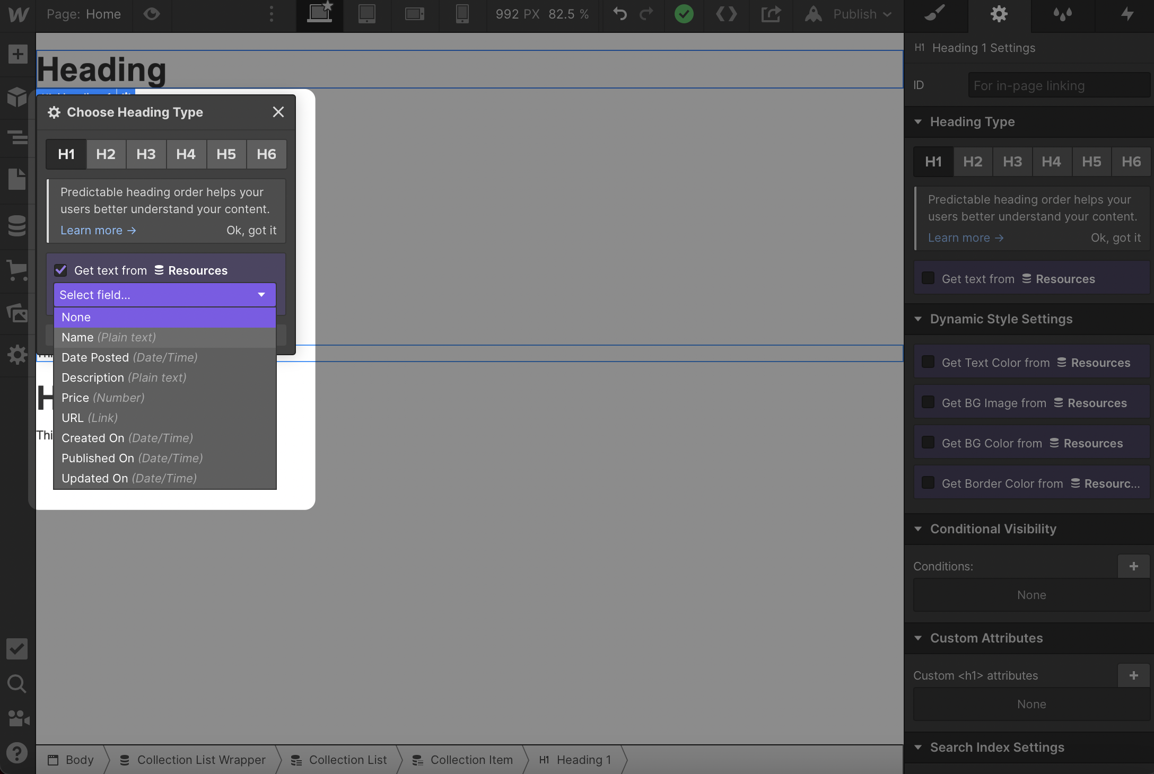Open the Interactions lightning panel
This screenshot has height=774, width=1154.
1127,14
